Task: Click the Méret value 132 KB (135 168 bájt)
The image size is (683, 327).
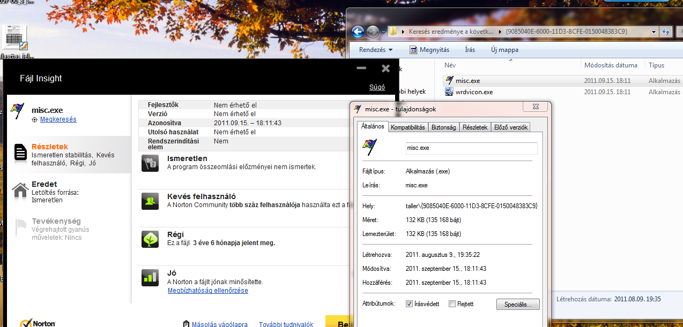Action: click(433, 220)
